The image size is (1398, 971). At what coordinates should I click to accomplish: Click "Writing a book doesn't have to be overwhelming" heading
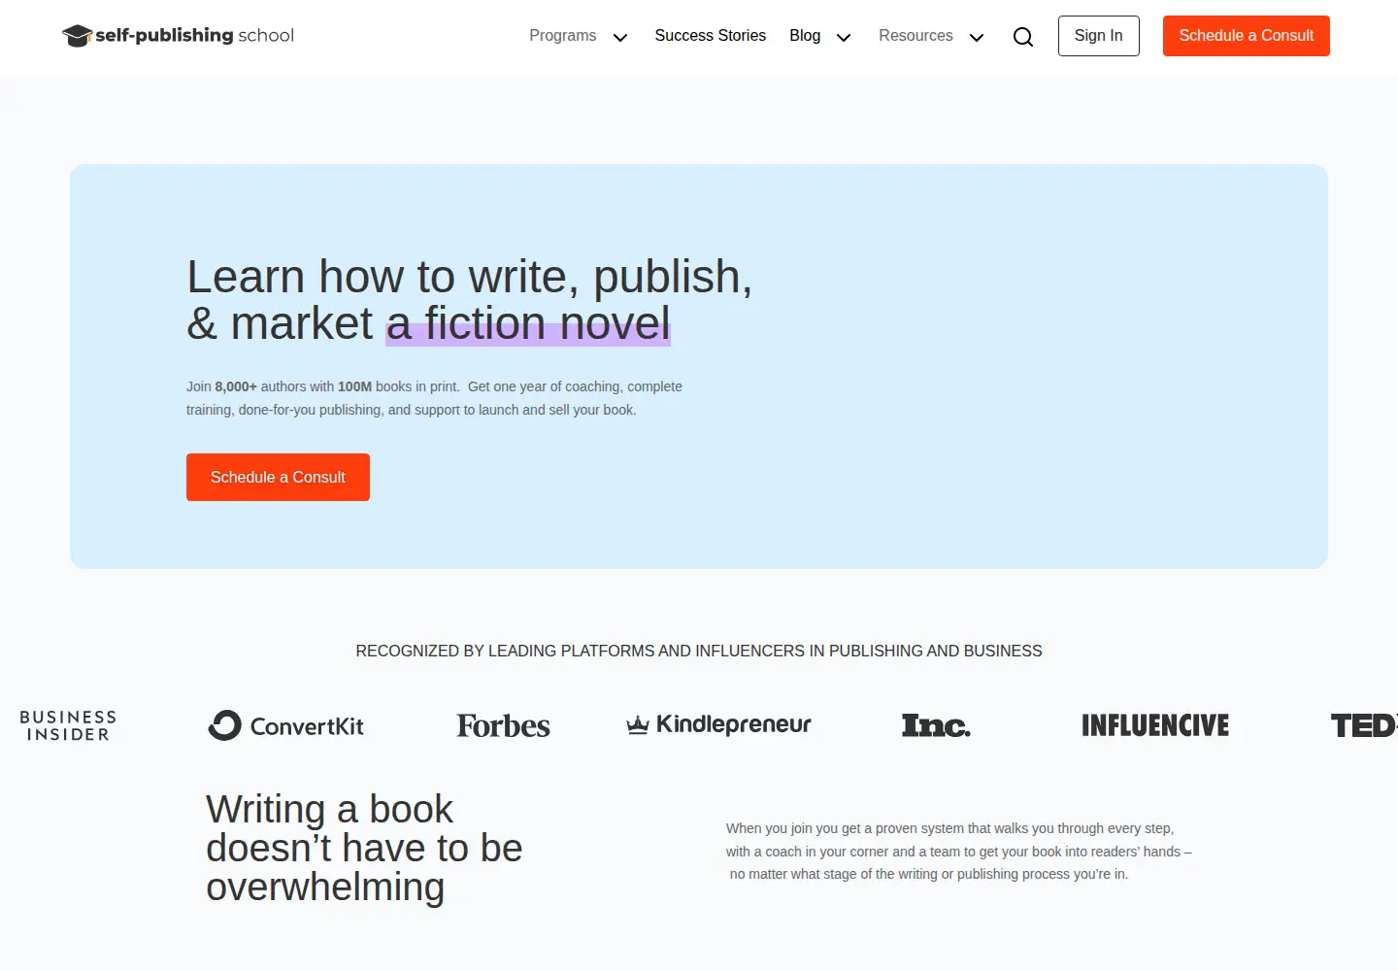click(364, 848)
